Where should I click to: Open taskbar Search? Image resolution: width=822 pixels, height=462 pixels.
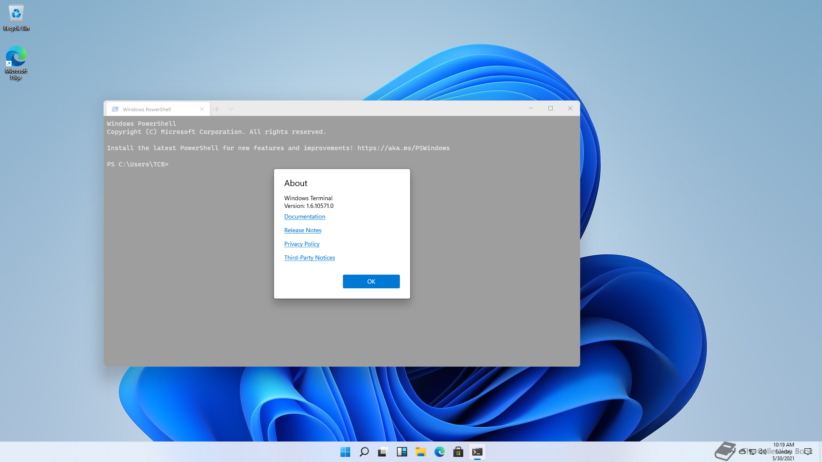[x=364, y=452]
